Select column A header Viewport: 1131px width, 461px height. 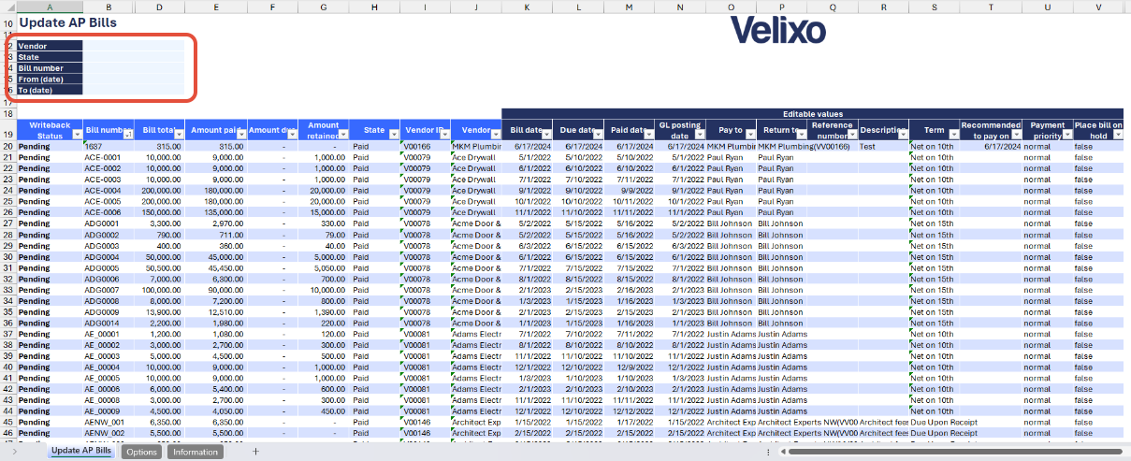[50, 7]
